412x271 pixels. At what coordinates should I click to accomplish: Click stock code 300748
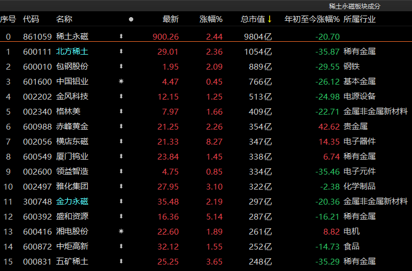[37, 202]
